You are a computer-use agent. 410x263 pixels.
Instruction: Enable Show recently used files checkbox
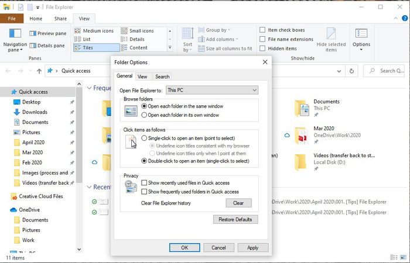145,183
